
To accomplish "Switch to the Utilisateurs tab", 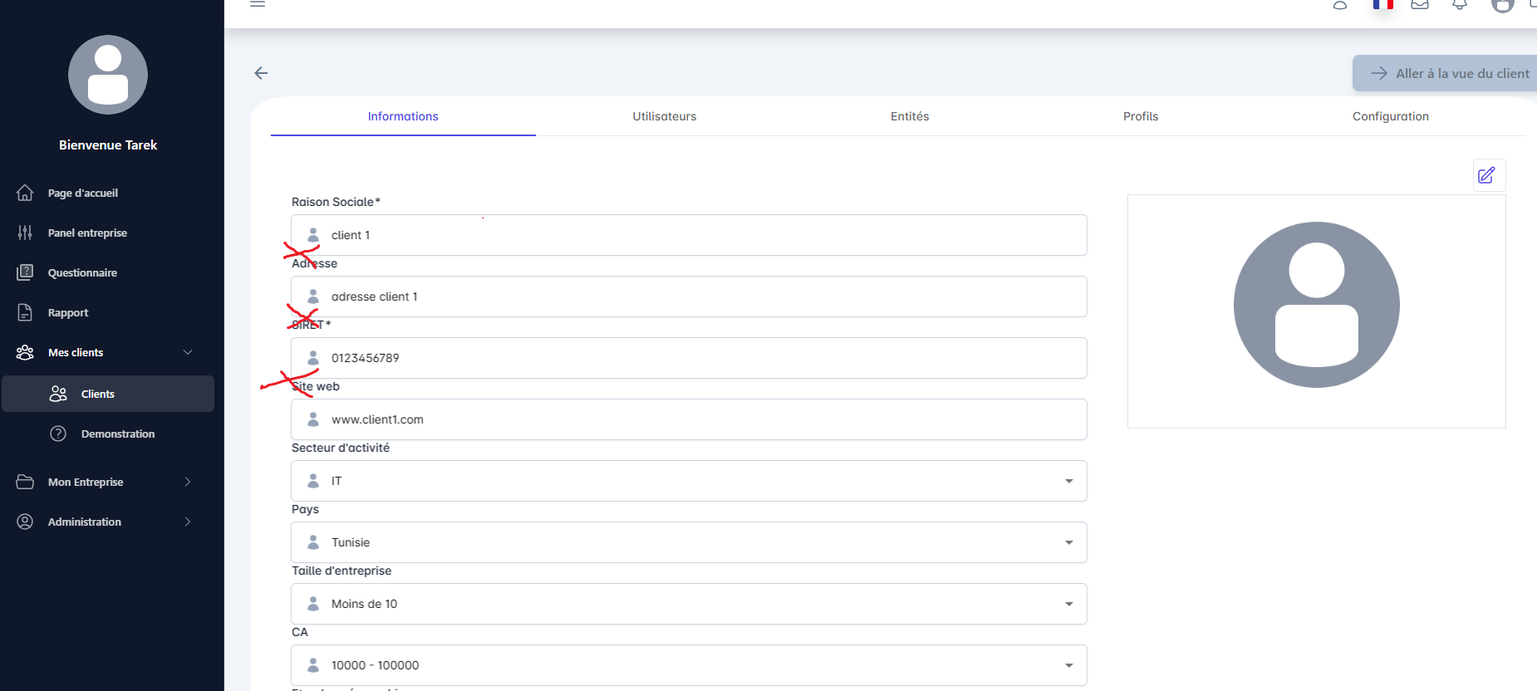I will coord(664,116).
